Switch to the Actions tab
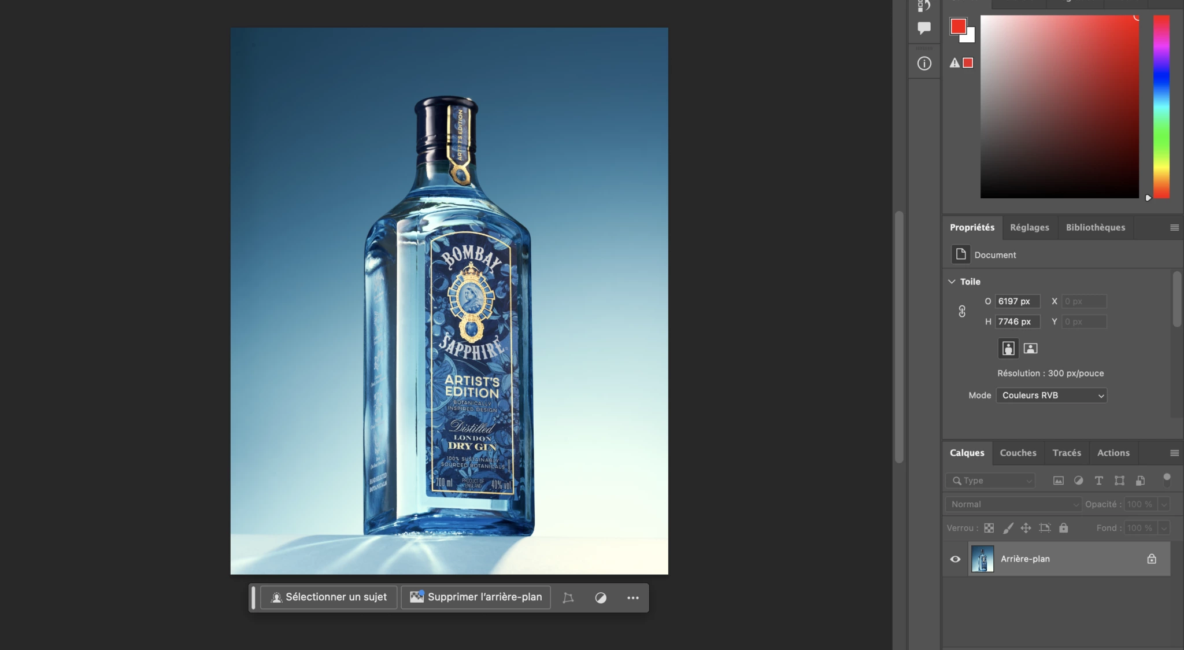Screen dimensions: 1184x650 tap(1113, 453)
